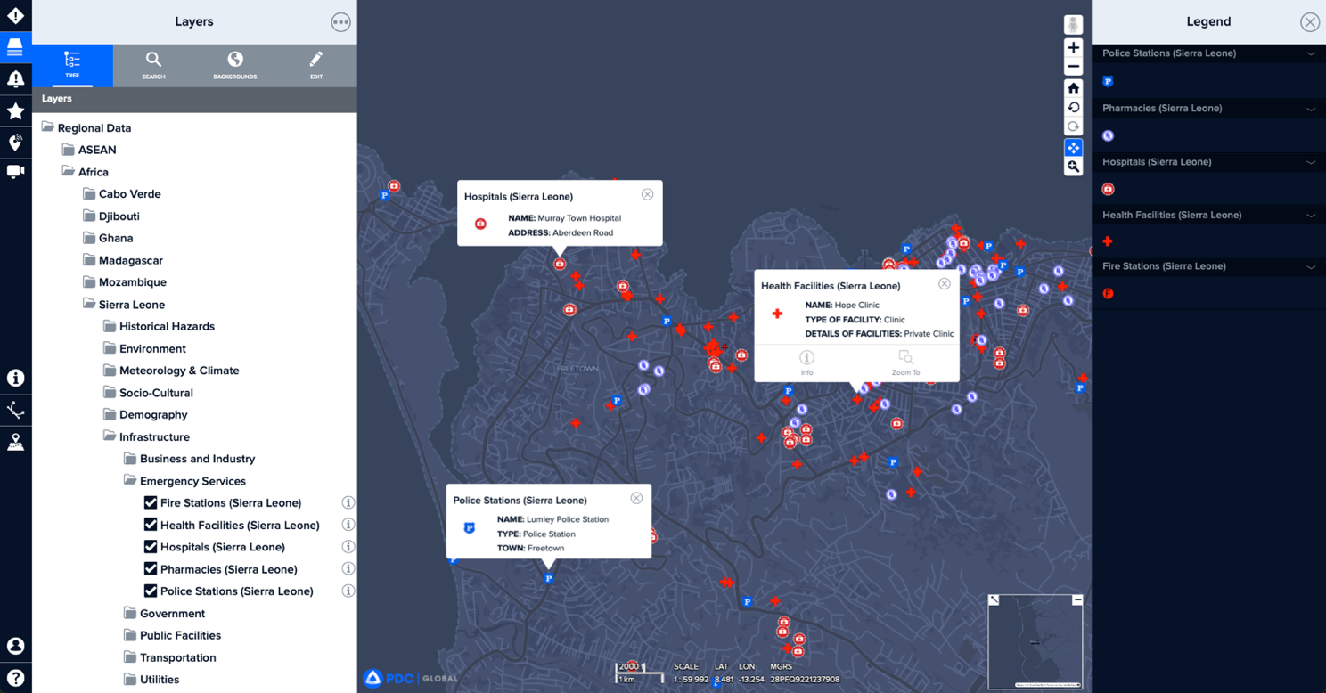Viewport: 1326px width, 693px height.
Task: Open the circled info icon in left sidebar
Action: pos(15,378)
